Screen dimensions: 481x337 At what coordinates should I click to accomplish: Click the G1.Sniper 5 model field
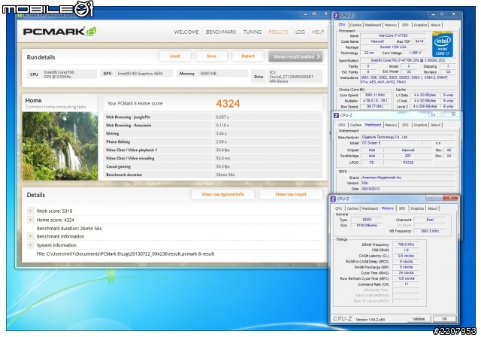tap(390, 143)
